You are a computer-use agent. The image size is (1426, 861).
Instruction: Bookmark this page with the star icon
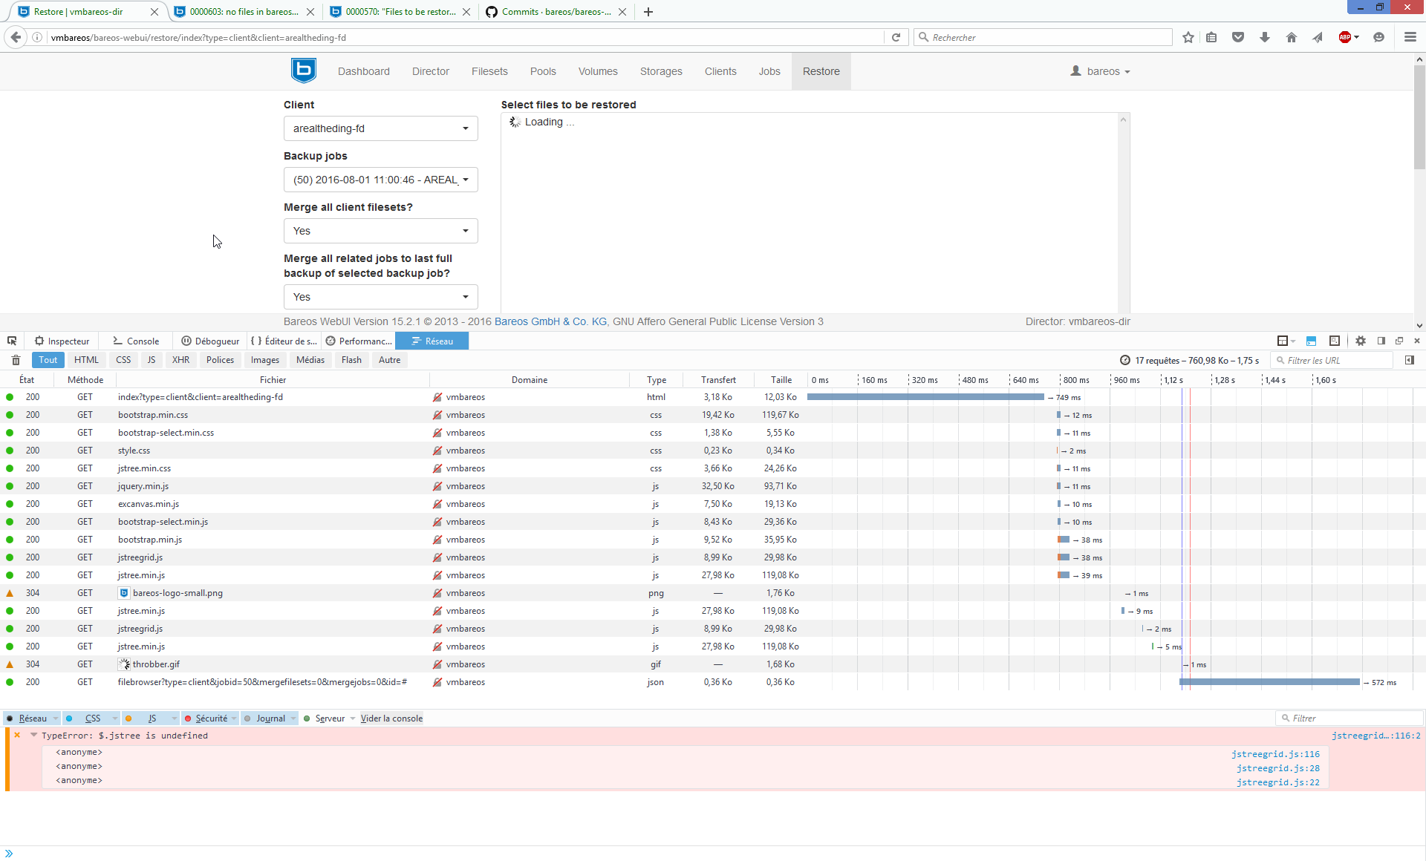(1188, 37)
